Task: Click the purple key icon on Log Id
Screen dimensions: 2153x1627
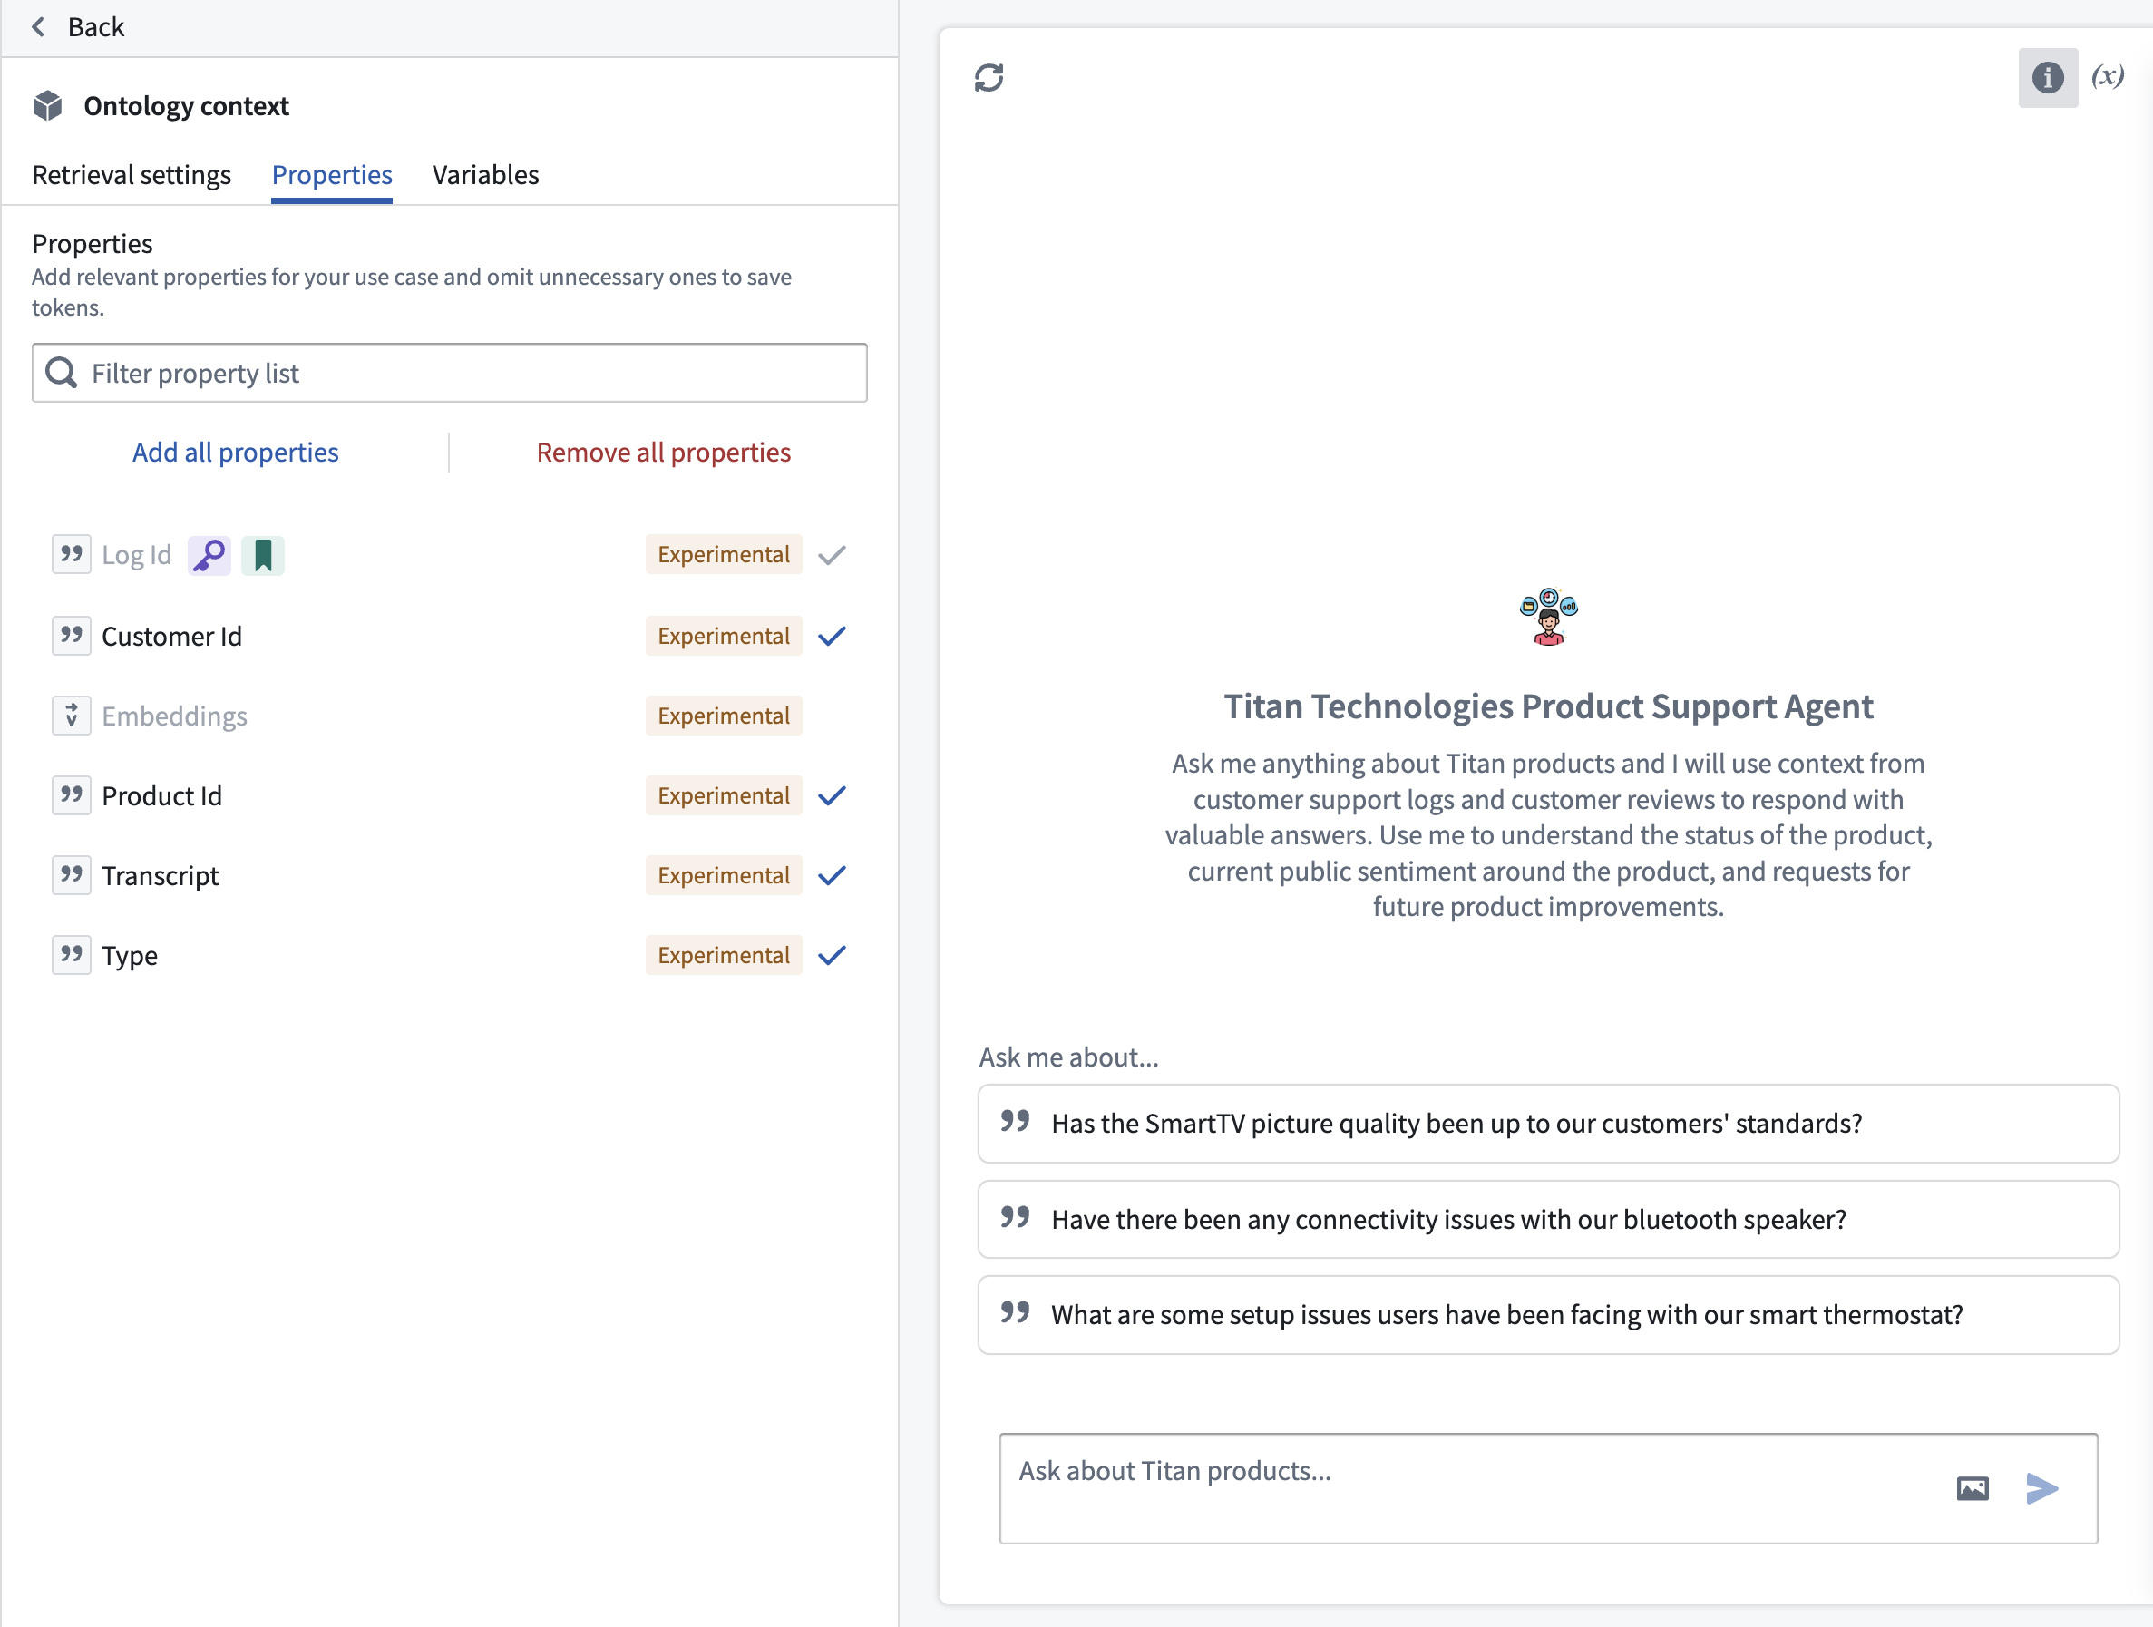Action: pyautogui.click(x=209, y=556)
